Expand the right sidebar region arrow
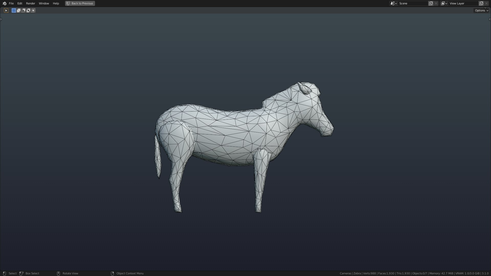 click(490, 19)
